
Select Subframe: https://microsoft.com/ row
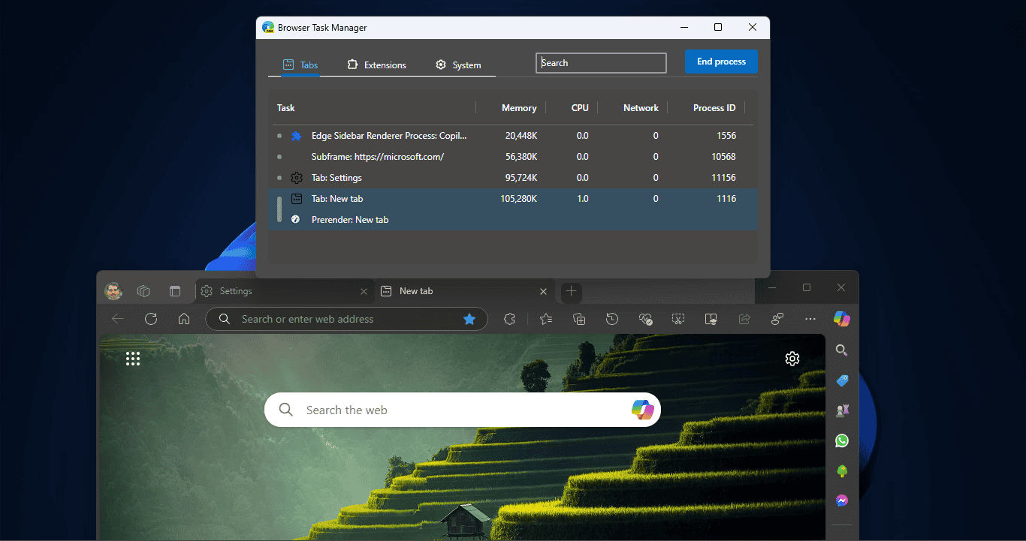point(513,157)
